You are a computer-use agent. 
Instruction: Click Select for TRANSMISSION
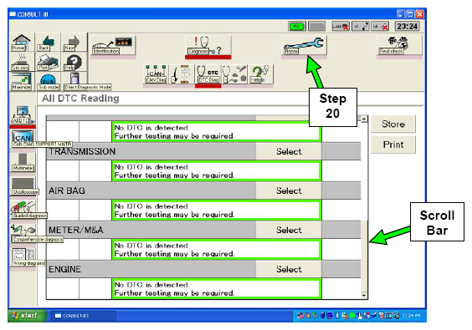tap(289, 151)
